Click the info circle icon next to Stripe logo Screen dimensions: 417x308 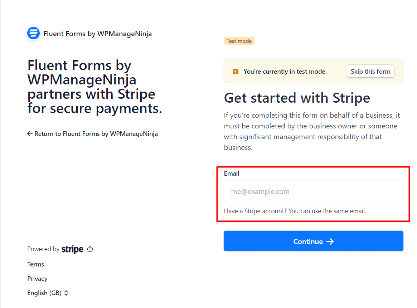tap(90, 249)
